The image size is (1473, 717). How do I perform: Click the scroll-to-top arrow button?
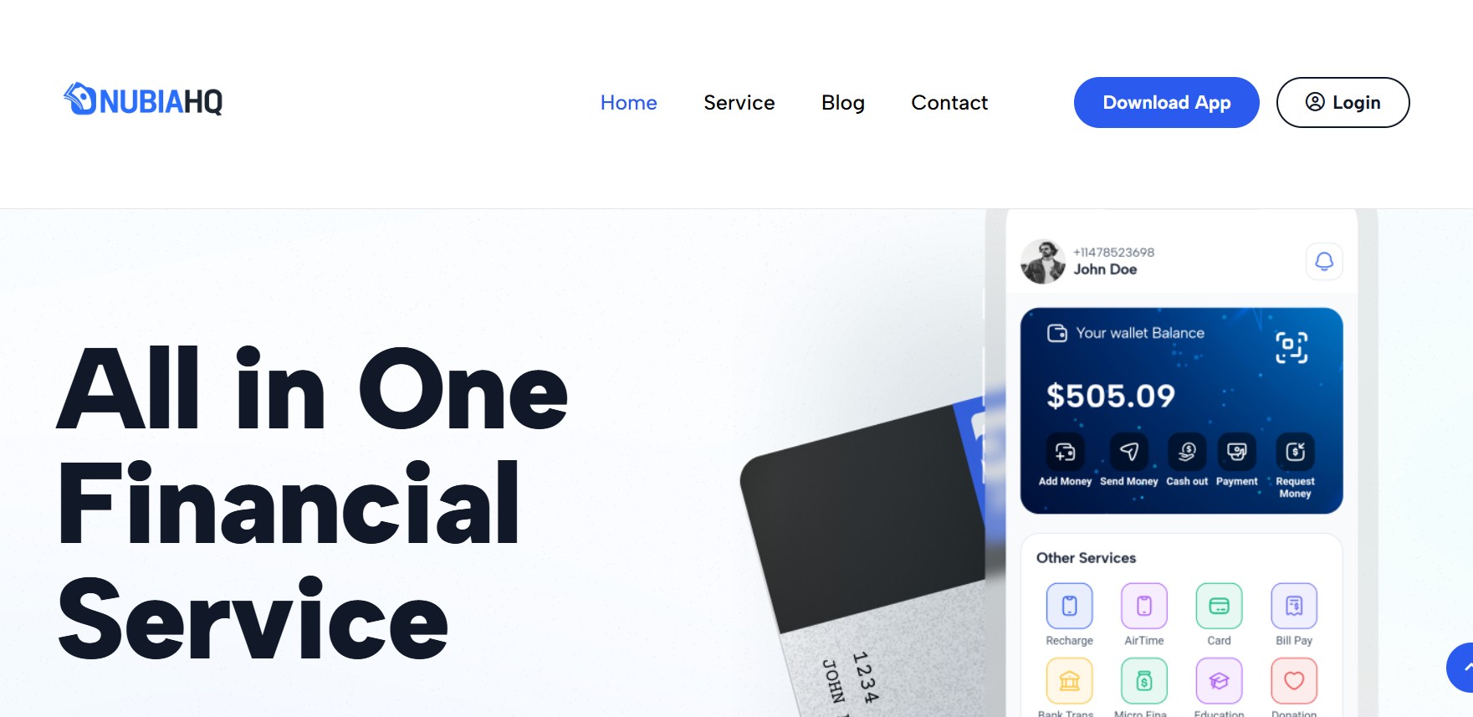point(1461,667)
